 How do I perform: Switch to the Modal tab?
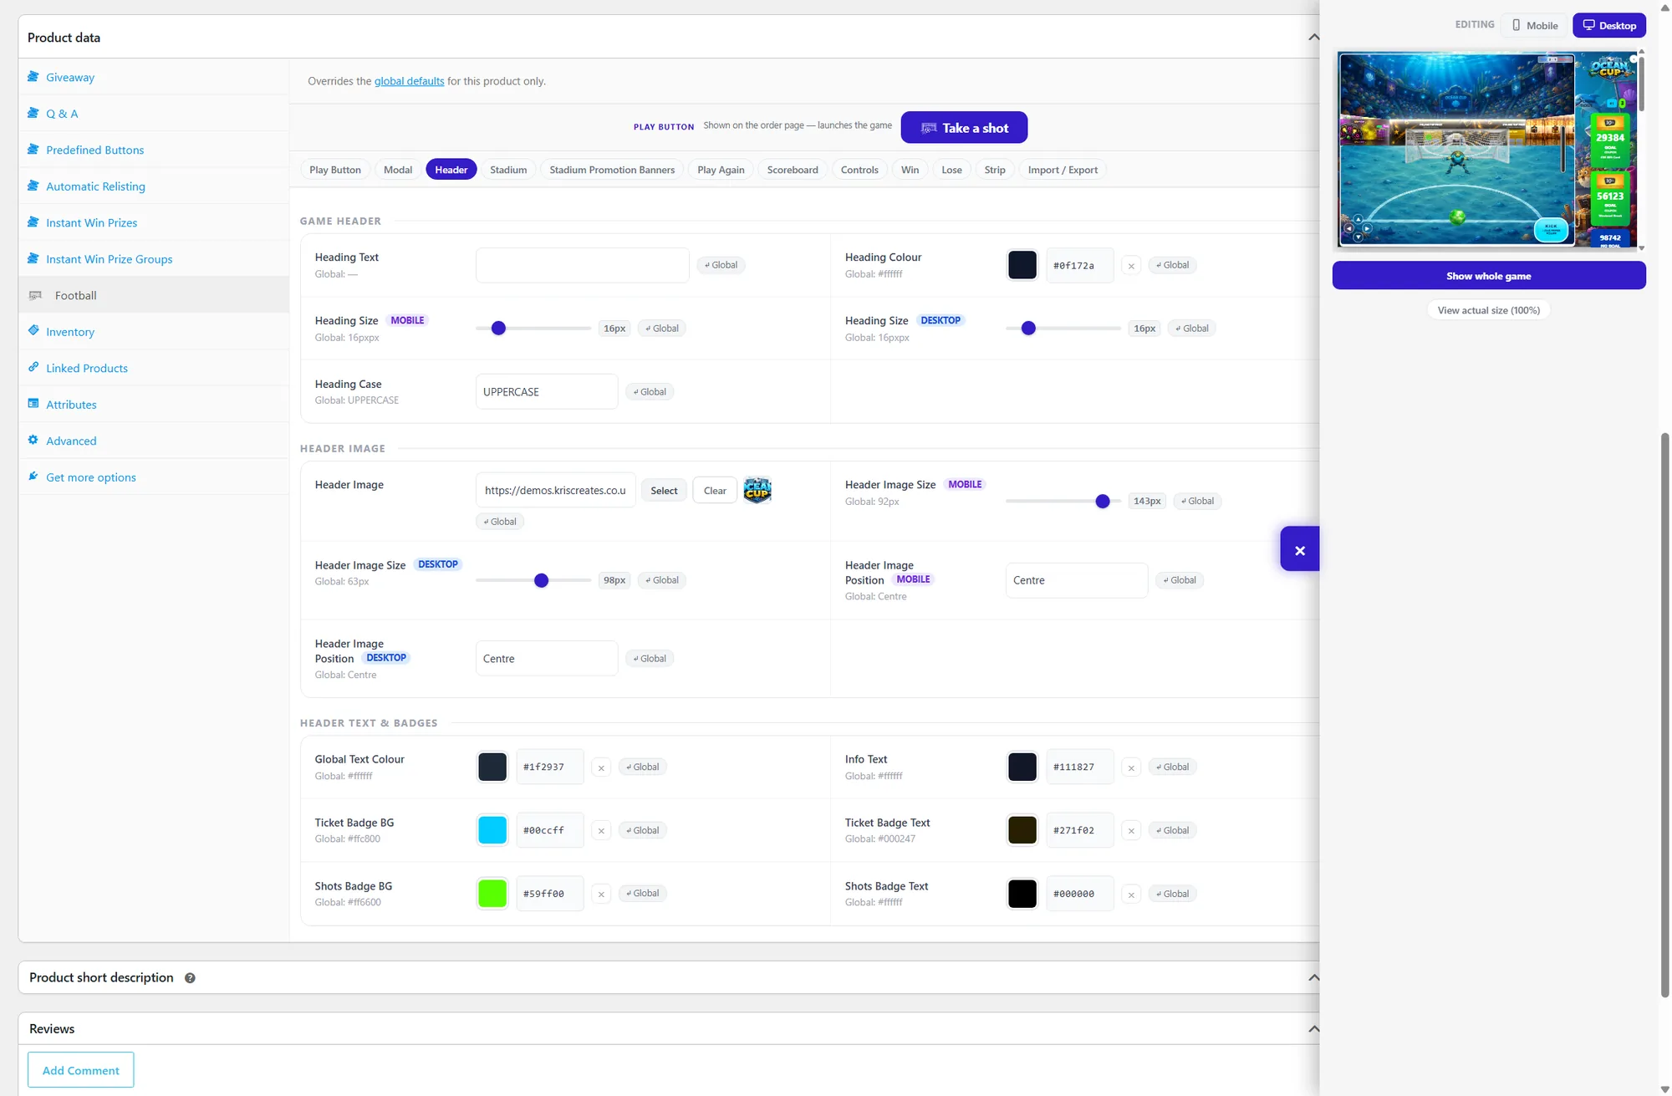coord(398,170)
